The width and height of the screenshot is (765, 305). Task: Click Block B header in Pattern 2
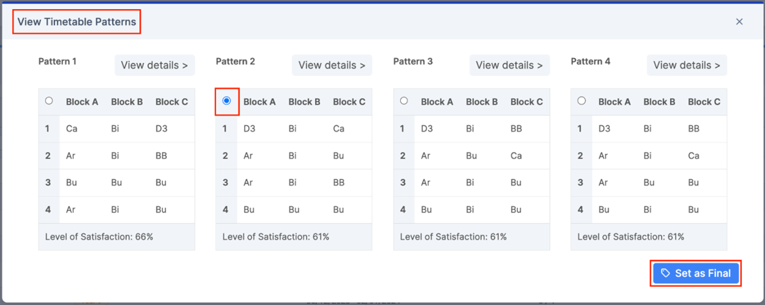[x=305, y=102]
